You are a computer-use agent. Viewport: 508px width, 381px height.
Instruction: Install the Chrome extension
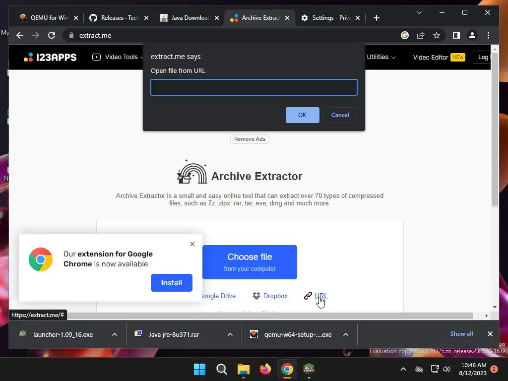(x=171, y=282)
